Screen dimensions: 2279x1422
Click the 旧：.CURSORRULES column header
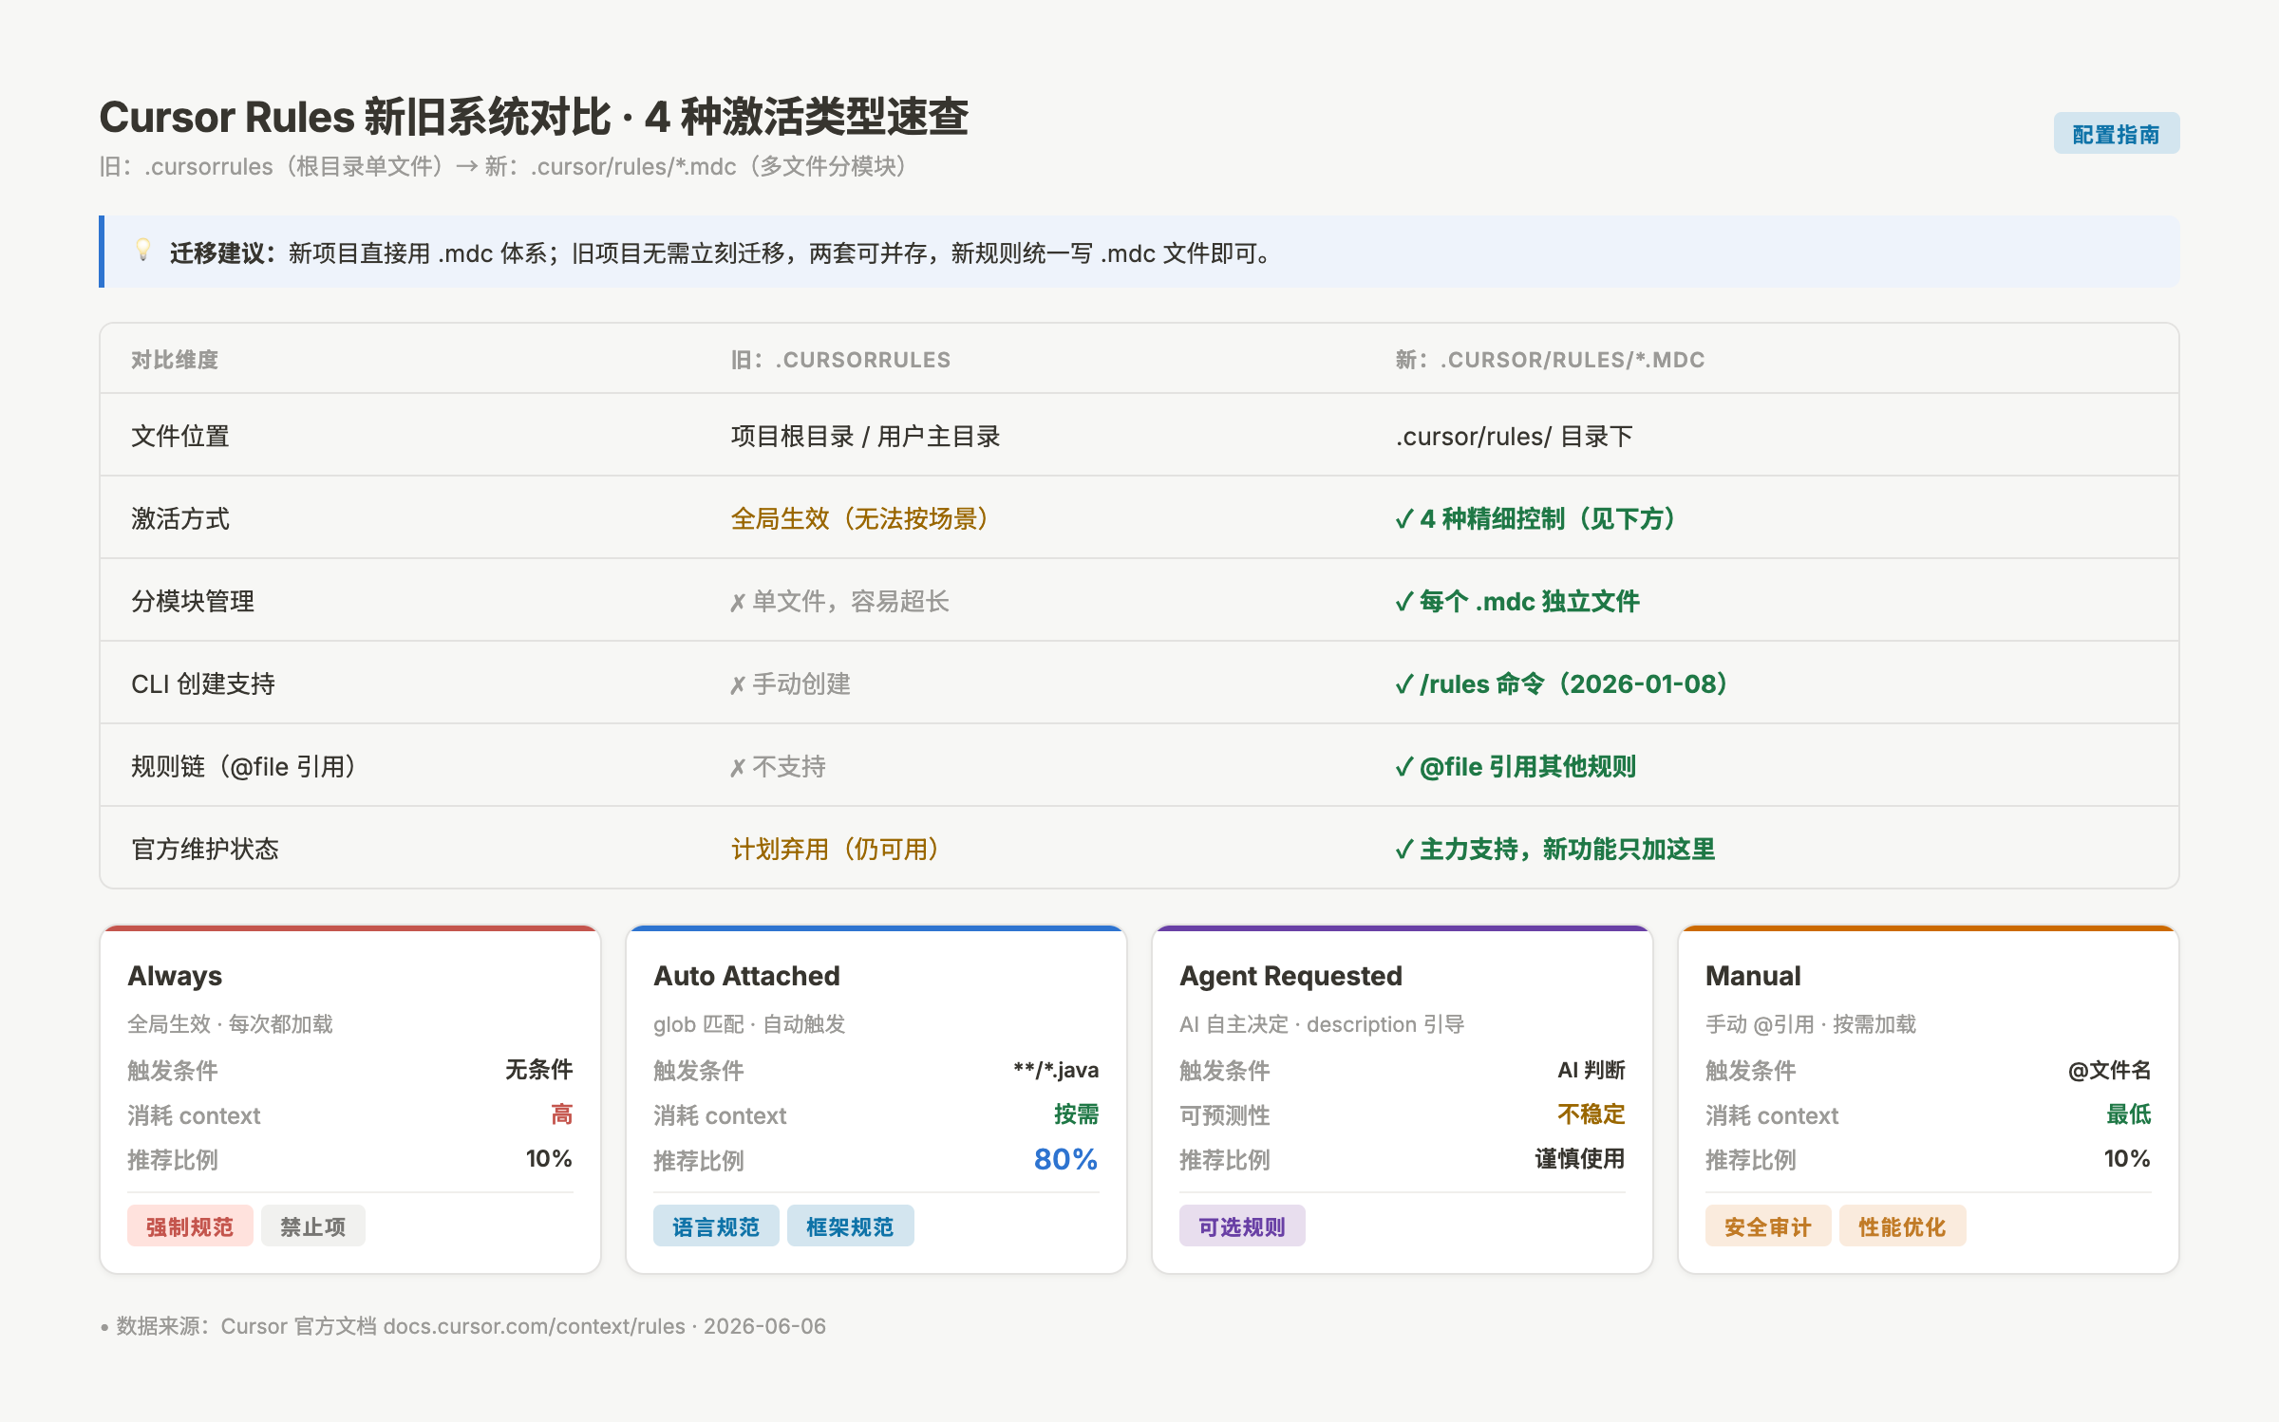click(x=840, y=360)
